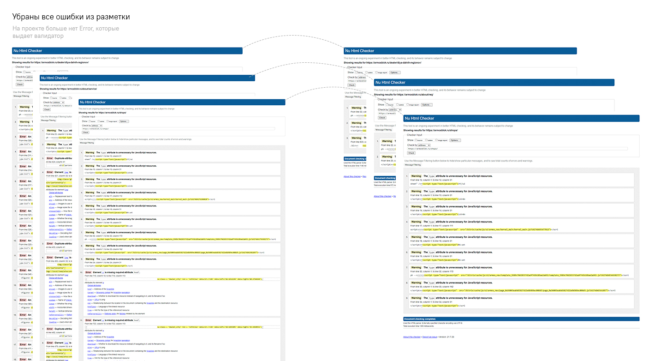The image size is (655, 361).
Task: Expand the Check by dropdown in the about/req checker
Action: pos(395,110)
